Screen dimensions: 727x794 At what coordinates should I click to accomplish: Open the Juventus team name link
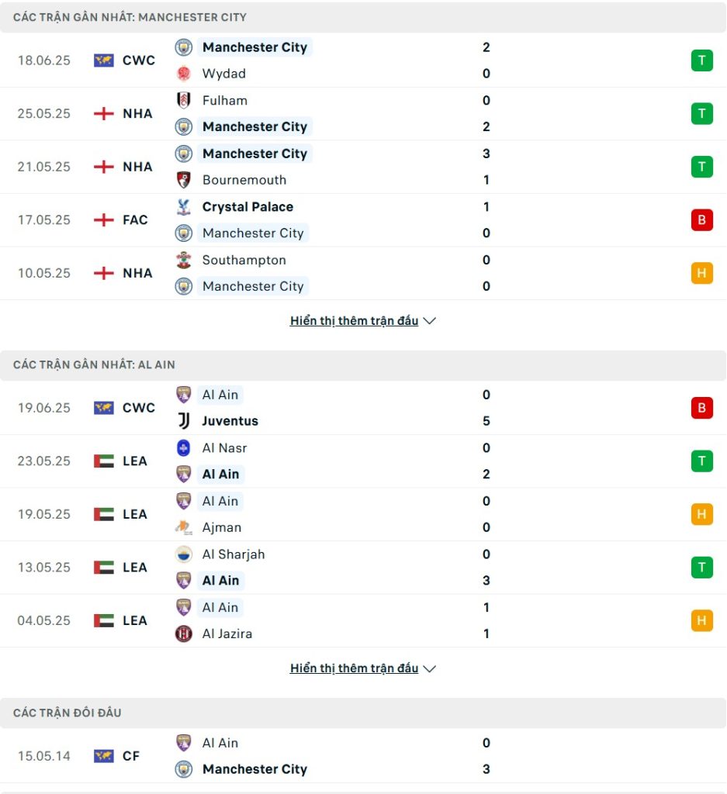pyautogui.click(x=230, y=421)
